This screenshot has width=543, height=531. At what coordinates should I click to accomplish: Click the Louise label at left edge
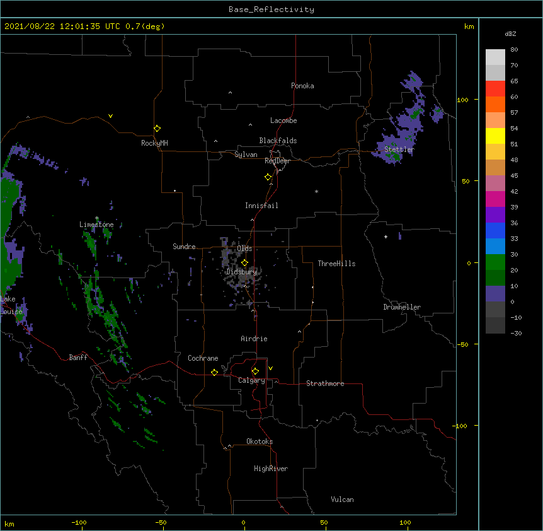click(11, 312)
